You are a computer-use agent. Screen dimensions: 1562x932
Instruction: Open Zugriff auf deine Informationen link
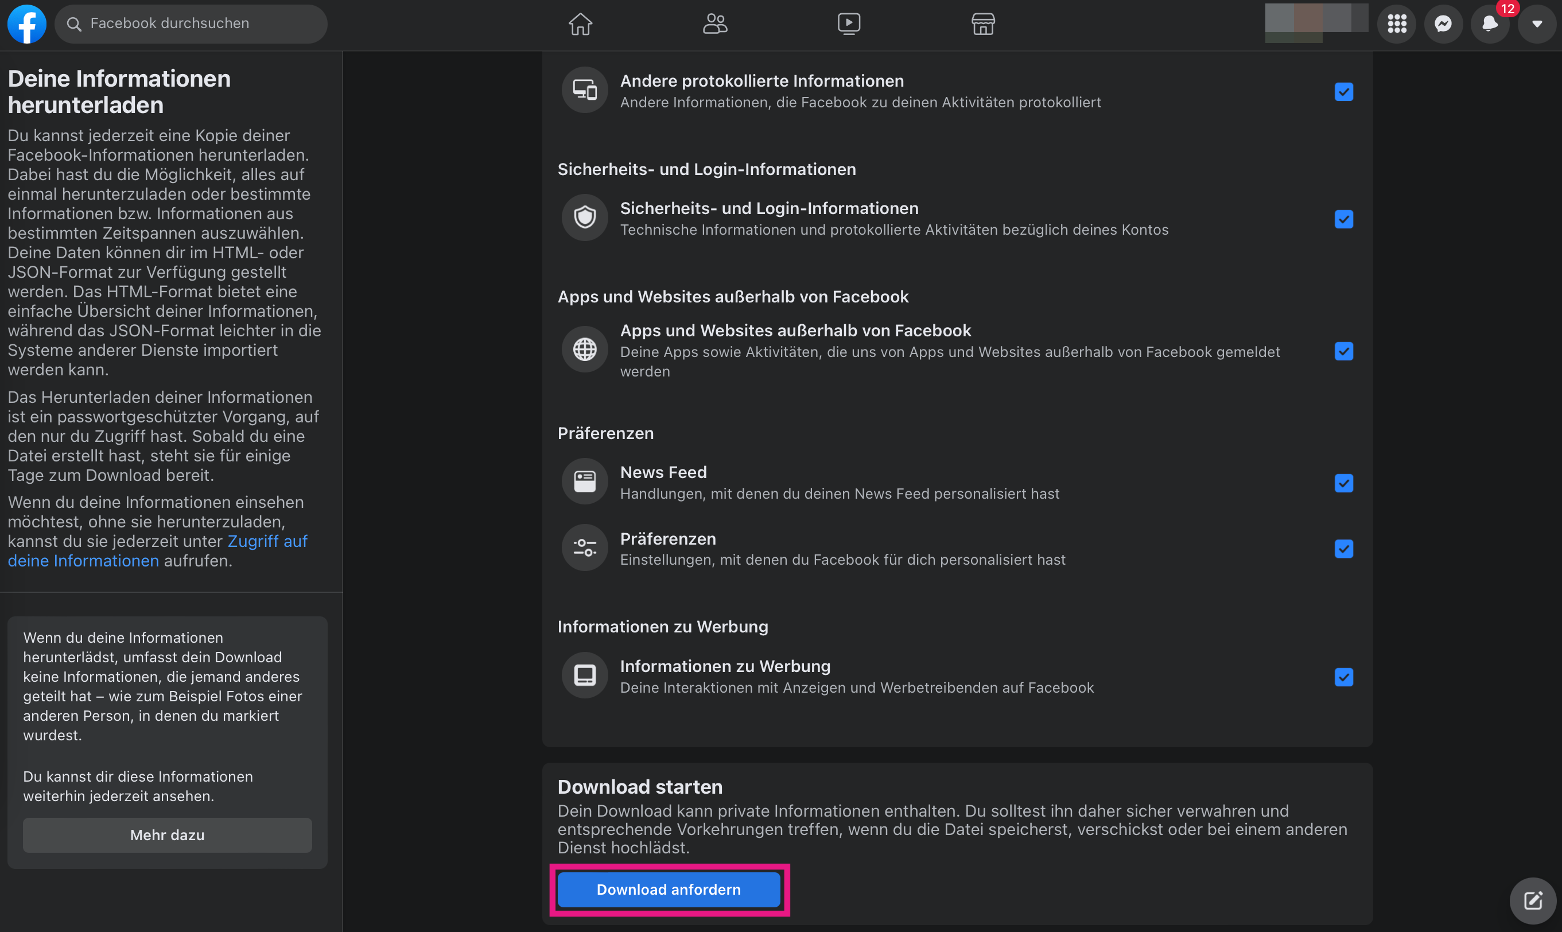267,541
